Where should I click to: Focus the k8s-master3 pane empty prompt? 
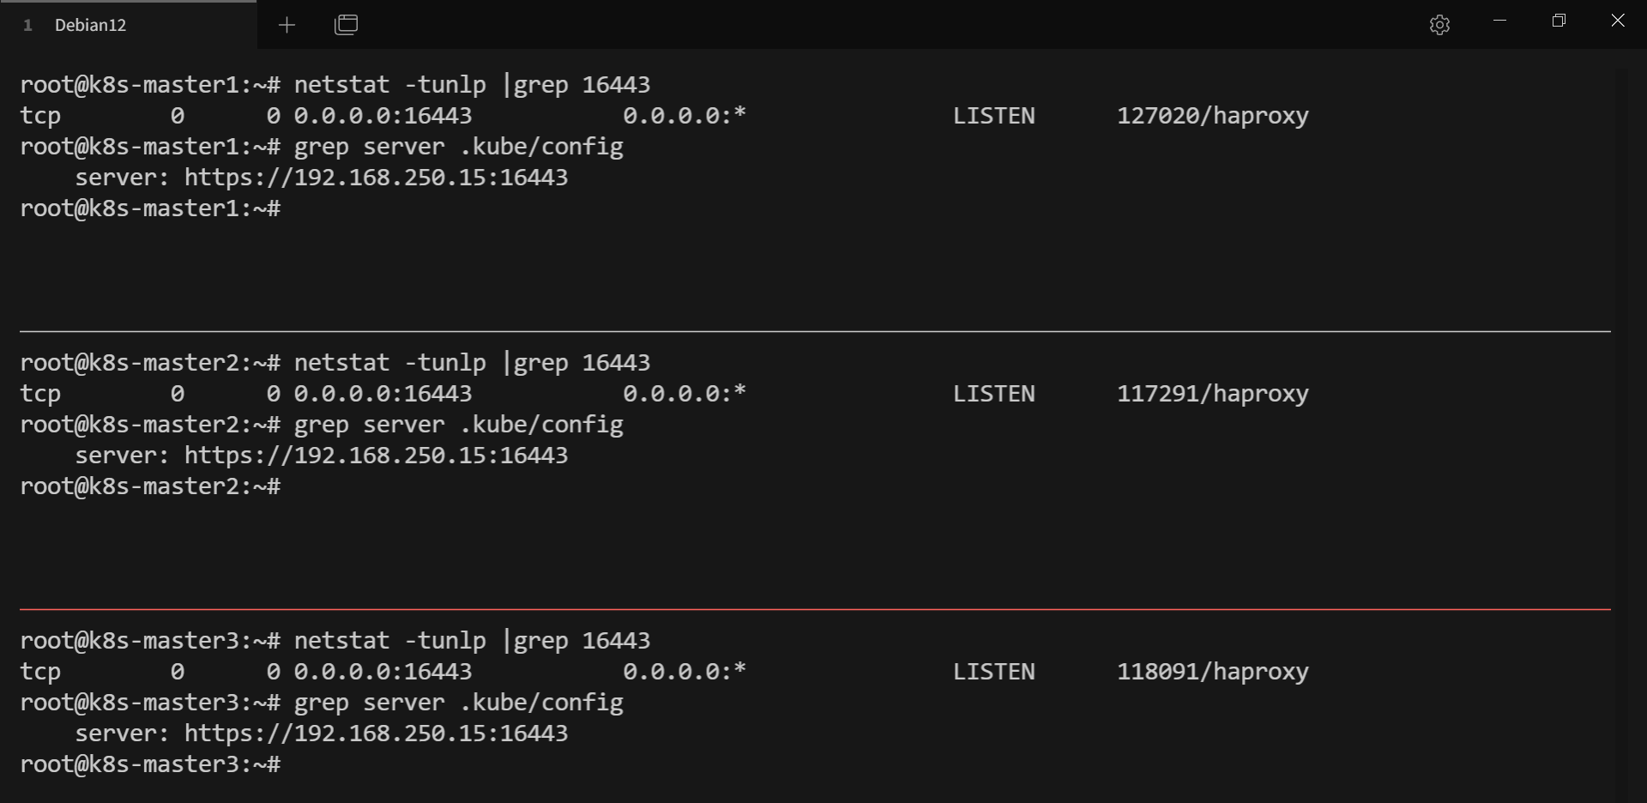tap(150, 764)
